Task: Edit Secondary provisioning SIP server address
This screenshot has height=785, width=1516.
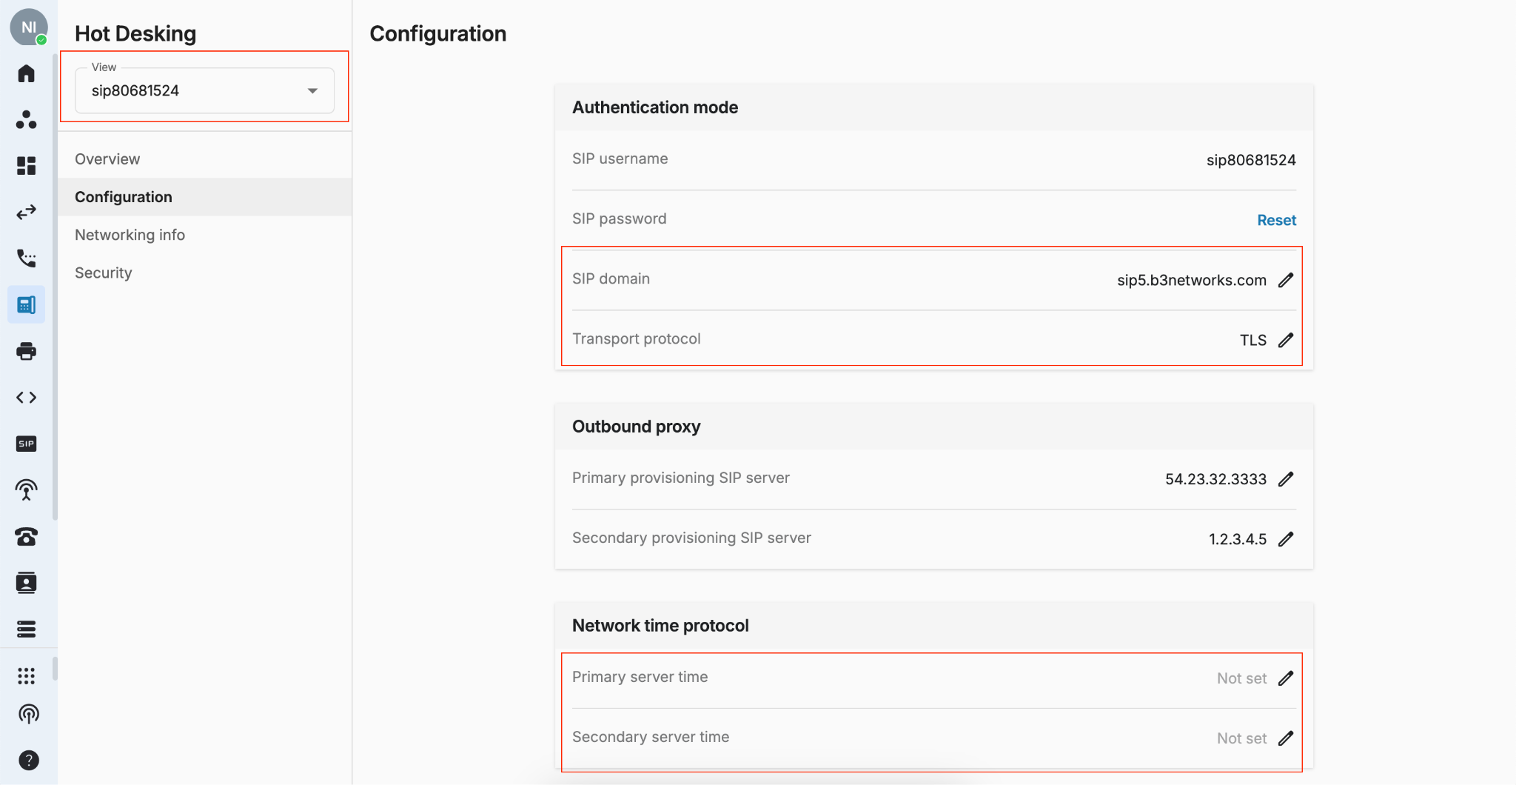Action: point(1287,539)
